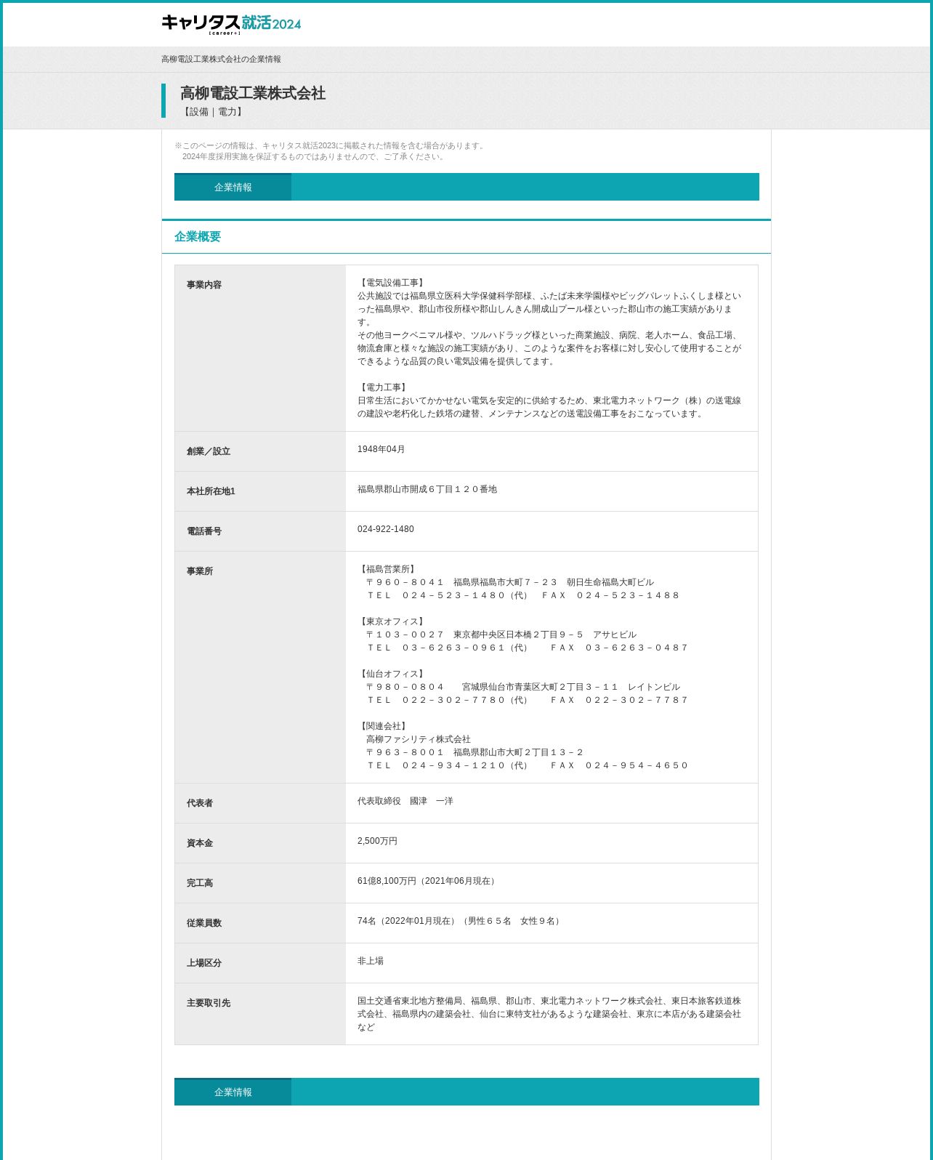This screenshot has height=1160, width=933.
Task: Click the 【福島営業所】 entry
Action: point(388,569)
